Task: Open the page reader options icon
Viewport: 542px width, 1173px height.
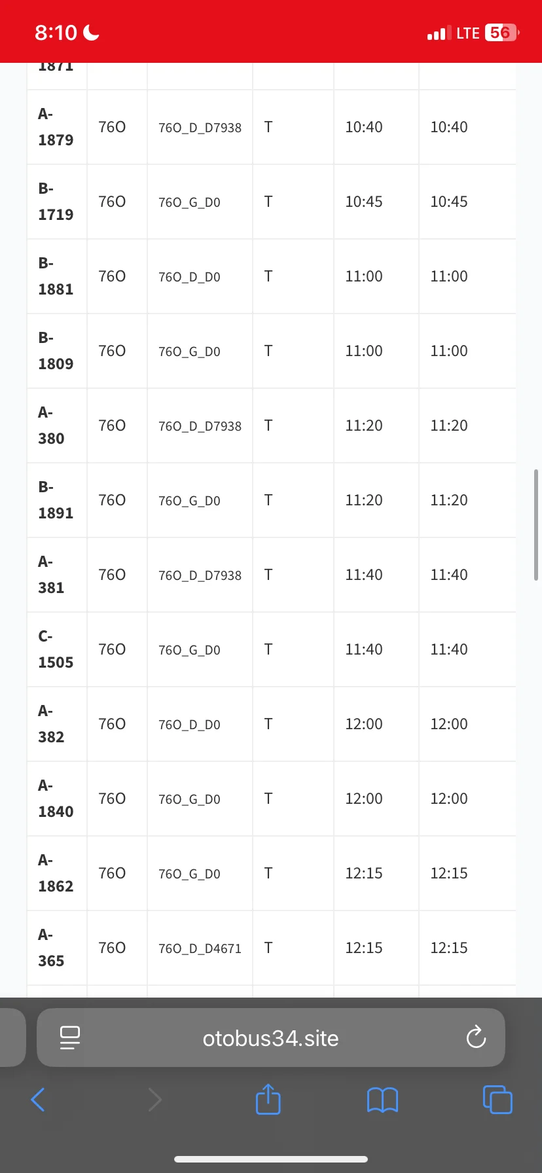Action: 69,1038
